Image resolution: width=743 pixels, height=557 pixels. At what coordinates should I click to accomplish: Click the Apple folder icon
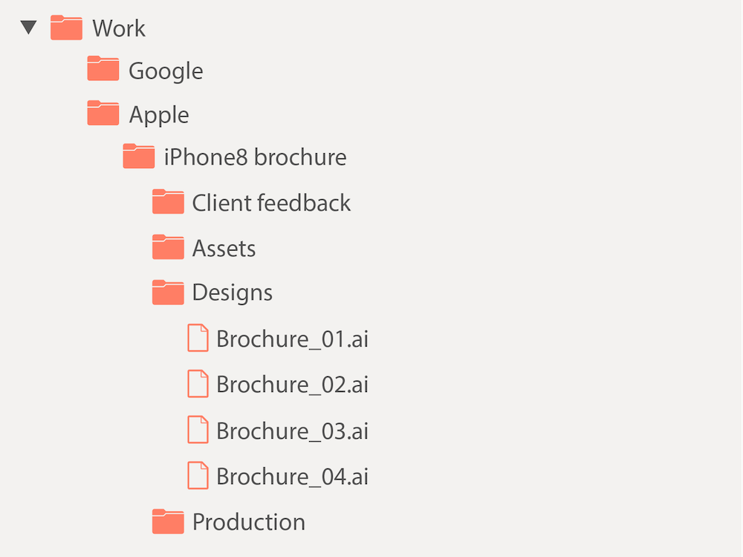click(x=103, y=113)
